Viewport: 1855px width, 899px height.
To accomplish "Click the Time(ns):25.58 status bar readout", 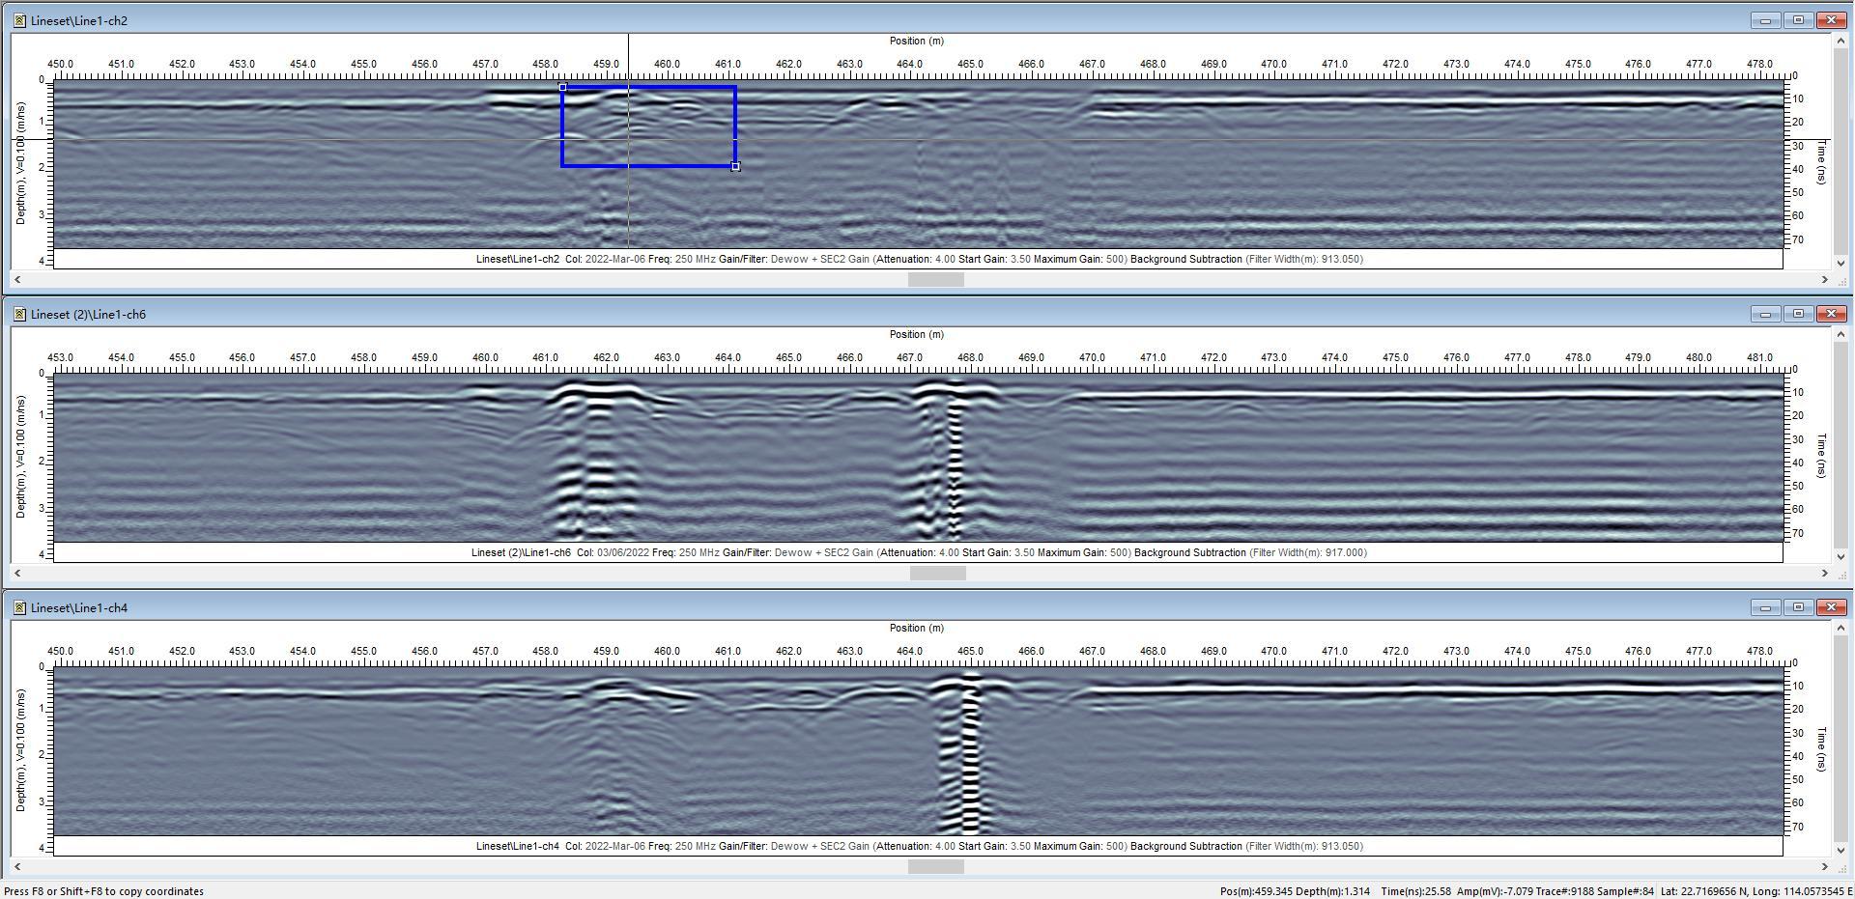I will pyautogui.click(x=1416, y=891).
